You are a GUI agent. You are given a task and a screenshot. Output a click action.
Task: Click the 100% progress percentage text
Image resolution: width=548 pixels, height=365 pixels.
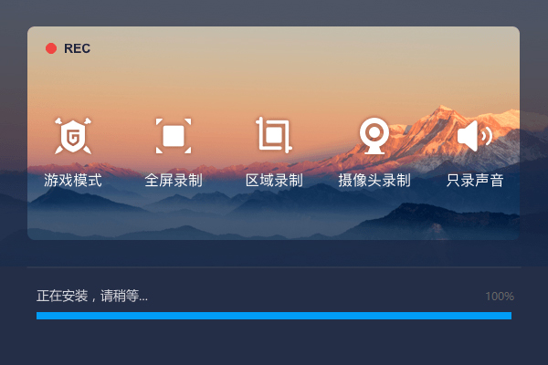click(x=500, y=297)
